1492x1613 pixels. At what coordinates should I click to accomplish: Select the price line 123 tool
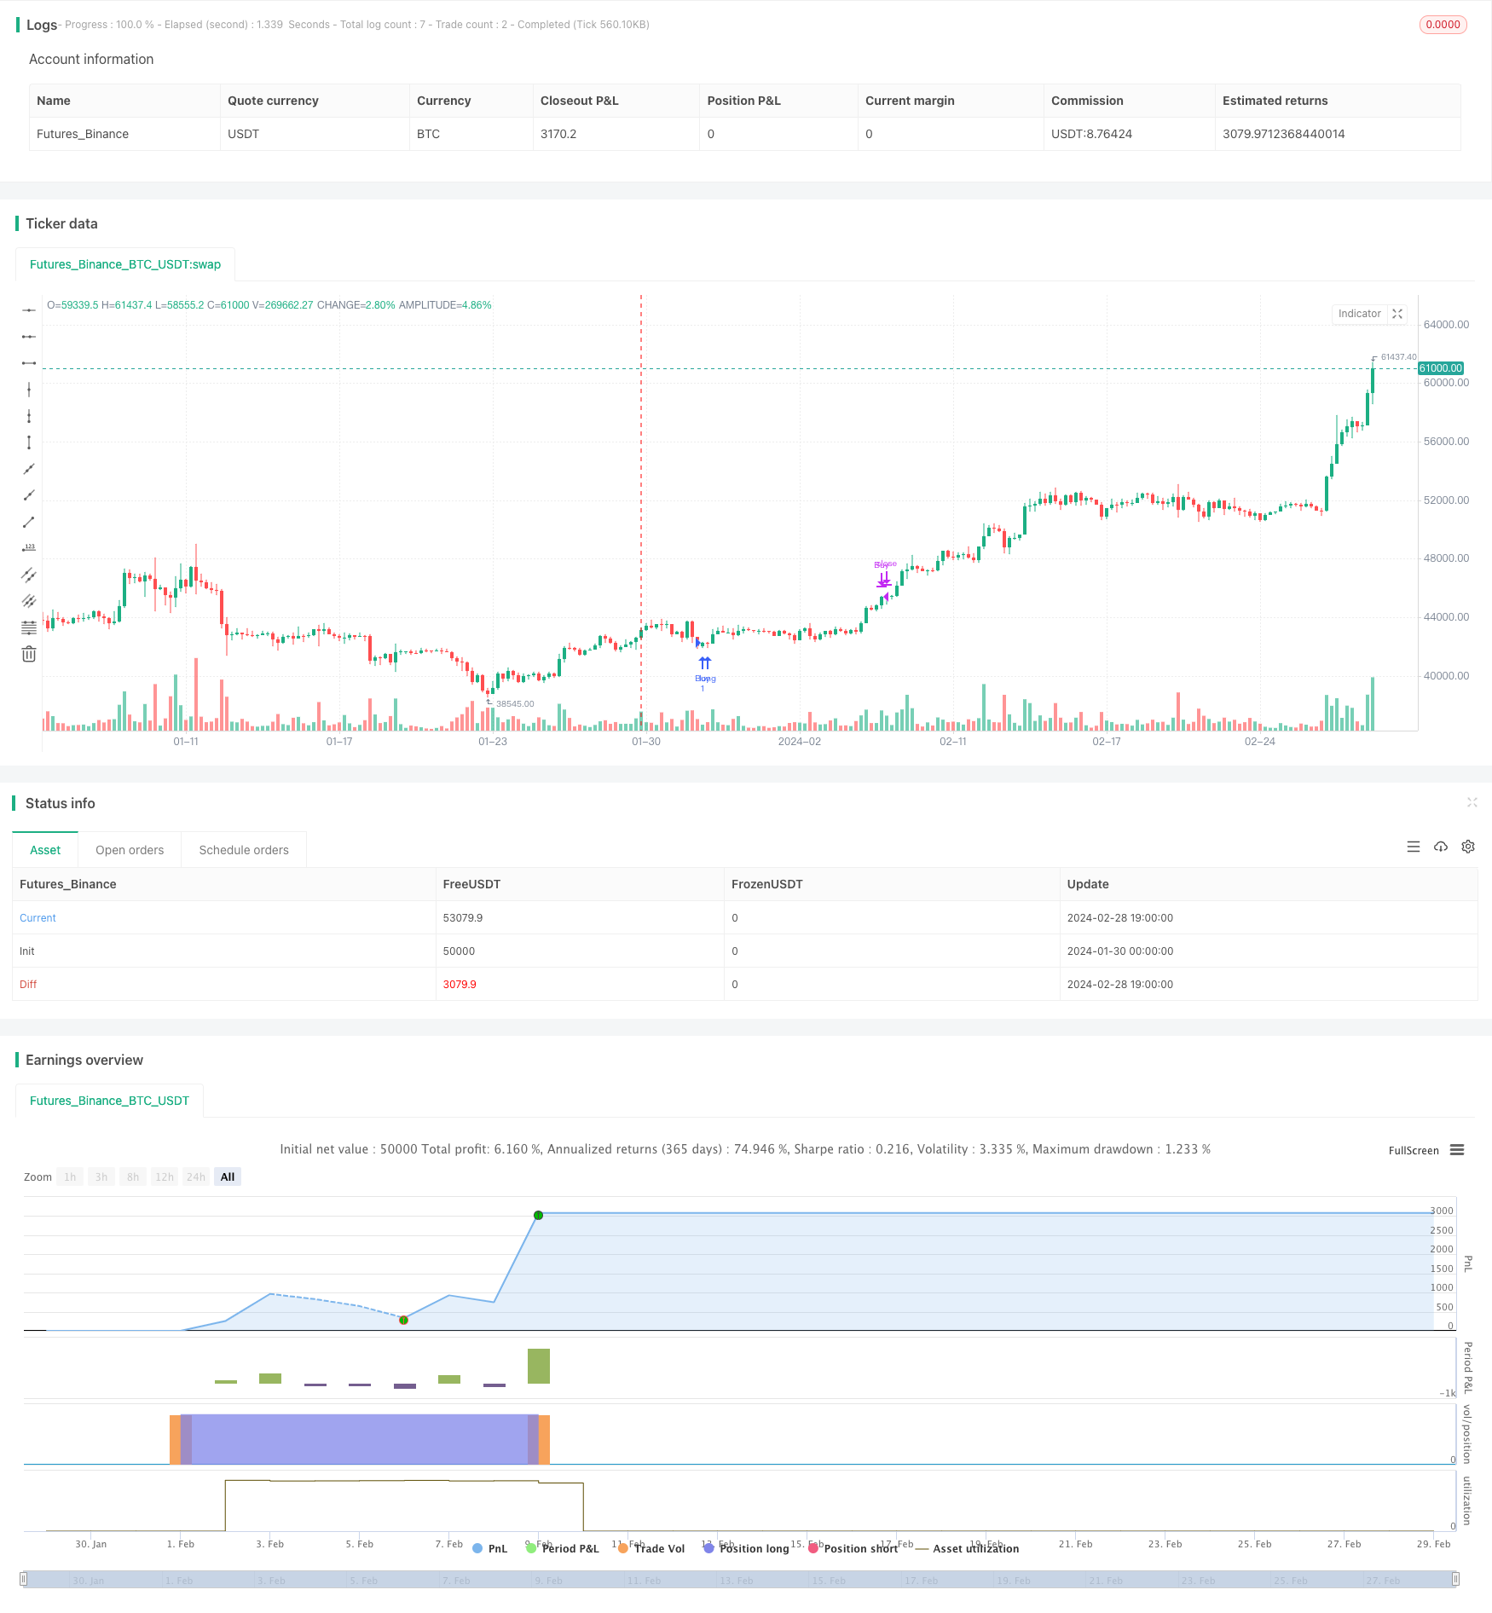tap(29, 548)
